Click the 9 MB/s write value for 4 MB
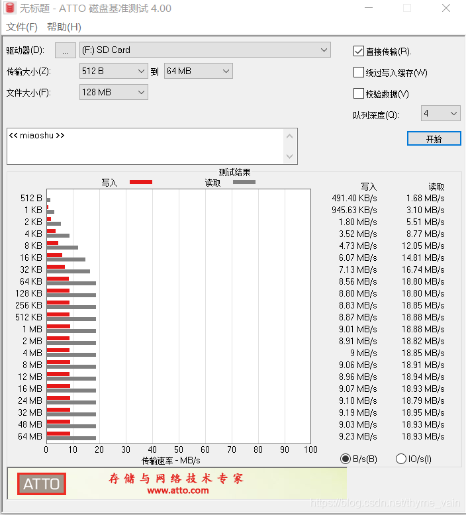 click(x=363, y=353)
